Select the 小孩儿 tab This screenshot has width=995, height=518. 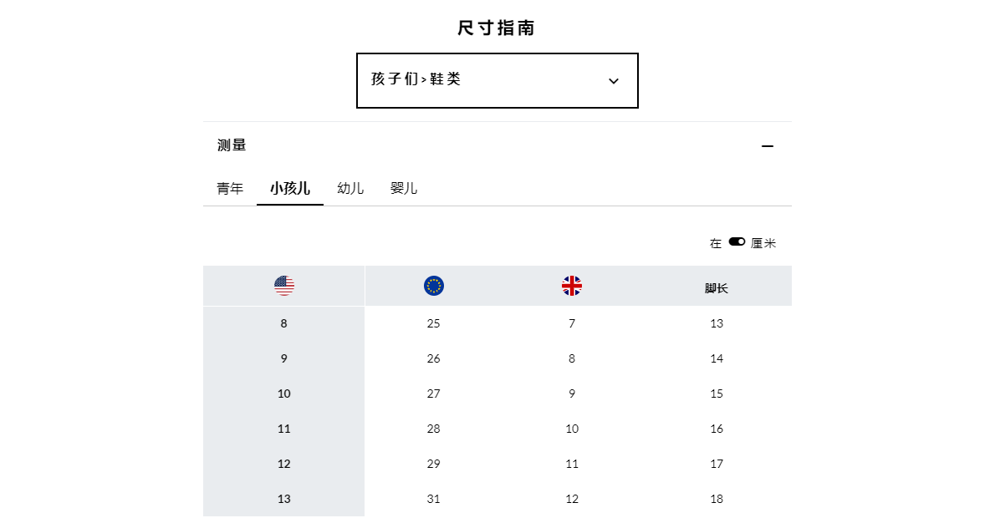[290, 188]
